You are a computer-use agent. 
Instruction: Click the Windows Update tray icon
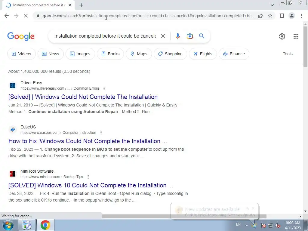254,225
